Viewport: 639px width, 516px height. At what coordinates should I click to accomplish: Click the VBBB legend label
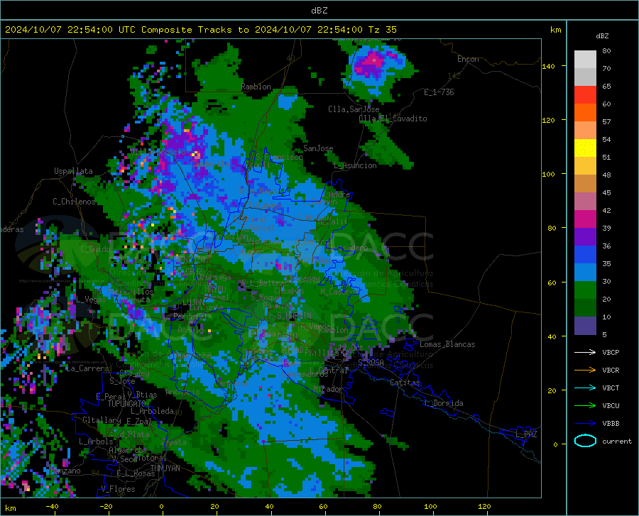click(x=611, y=423)
